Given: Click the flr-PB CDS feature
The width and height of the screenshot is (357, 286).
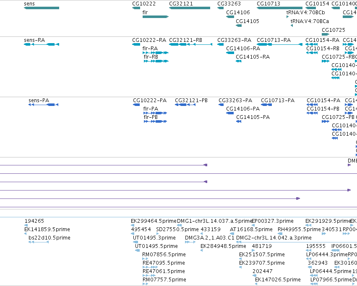Looking at the screenshot, I should coord(156,121).
